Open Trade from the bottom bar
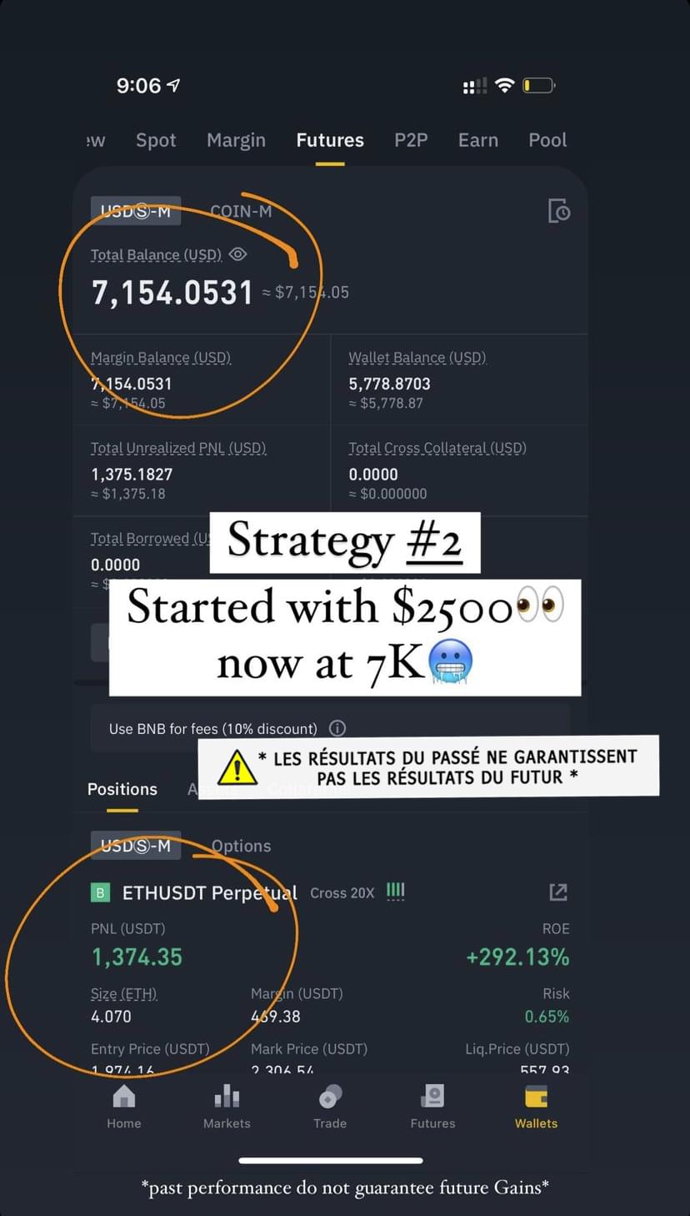Image resolution: width=690 pixels, height=1216 pixels. [330, 1107]
